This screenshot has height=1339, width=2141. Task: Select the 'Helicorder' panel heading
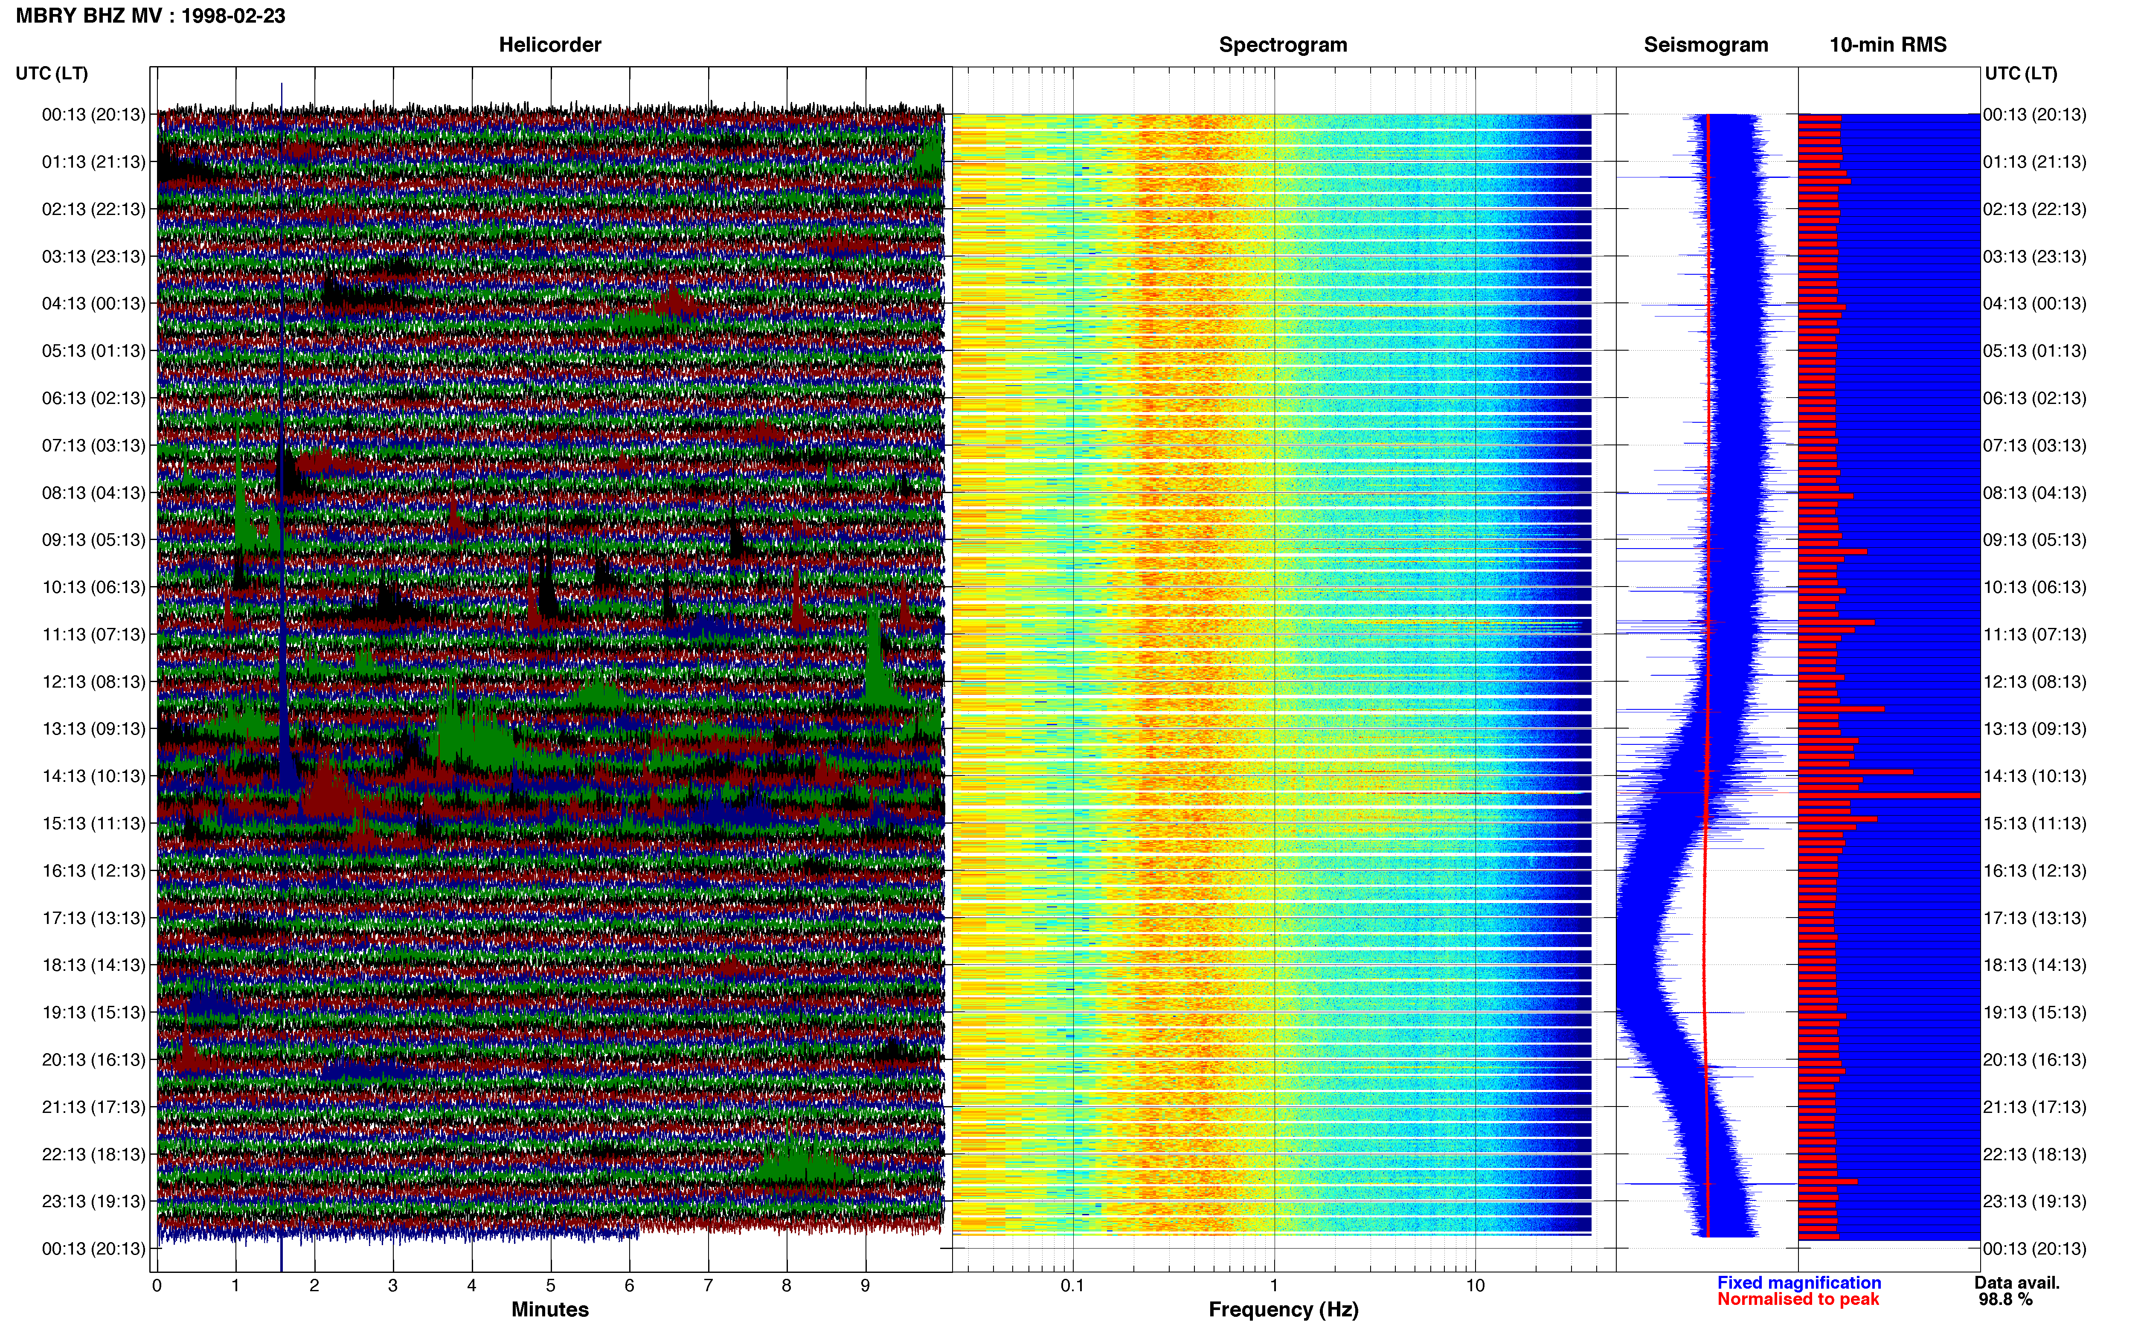pos(550,45)
